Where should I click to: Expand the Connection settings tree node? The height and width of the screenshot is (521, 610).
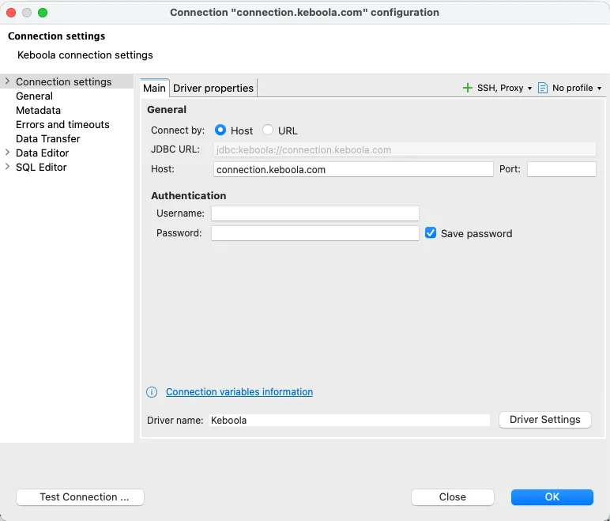[x=7, y=81]
